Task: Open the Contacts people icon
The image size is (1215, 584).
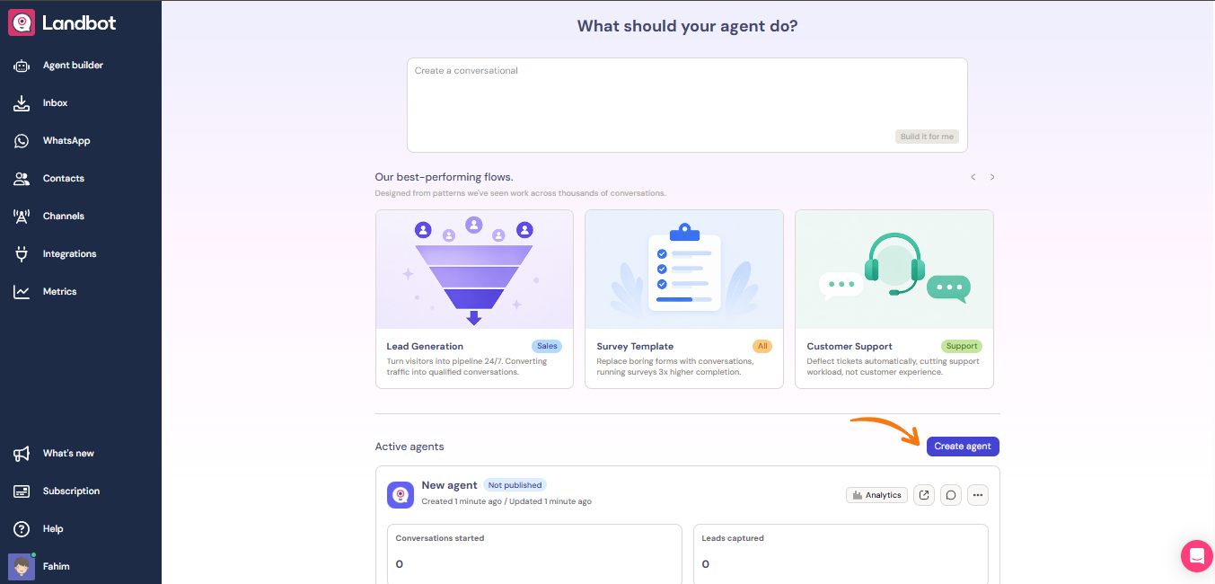Action: [x=22, y=179]
